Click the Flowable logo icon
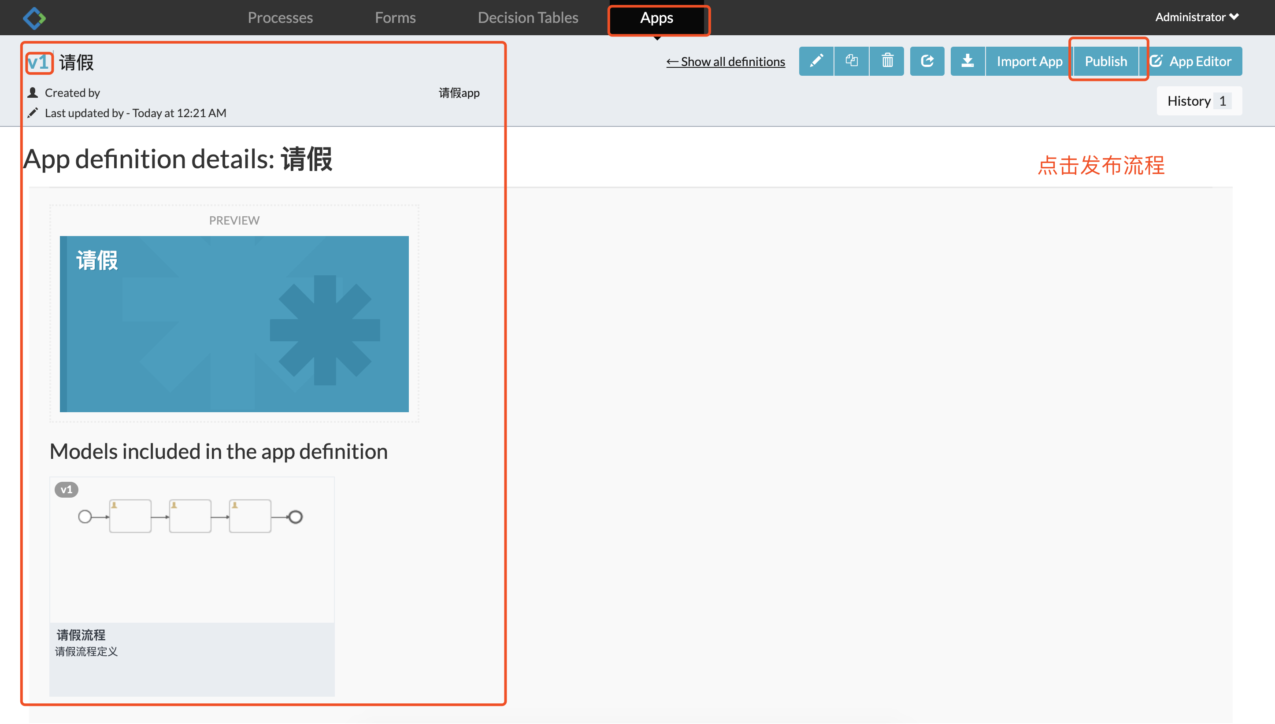1275x724 pixels. 34,18
